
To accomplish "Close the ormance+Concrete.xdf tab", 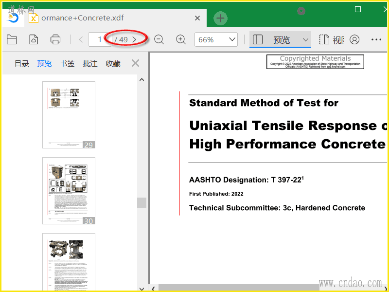I will click(197, 18).
